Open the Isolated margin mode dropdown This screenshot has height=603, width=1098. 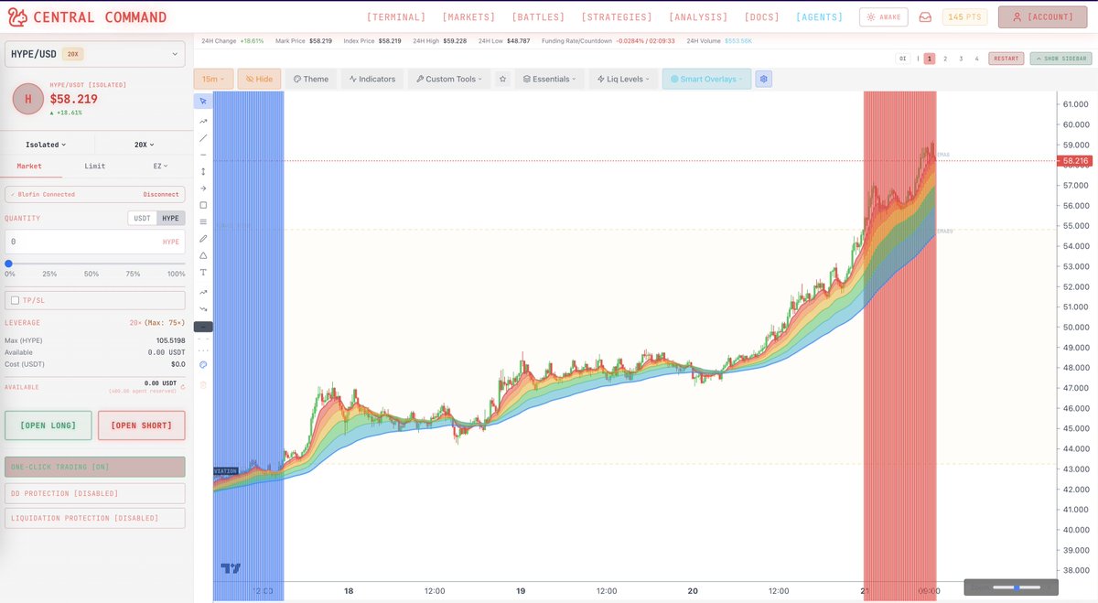46,145
